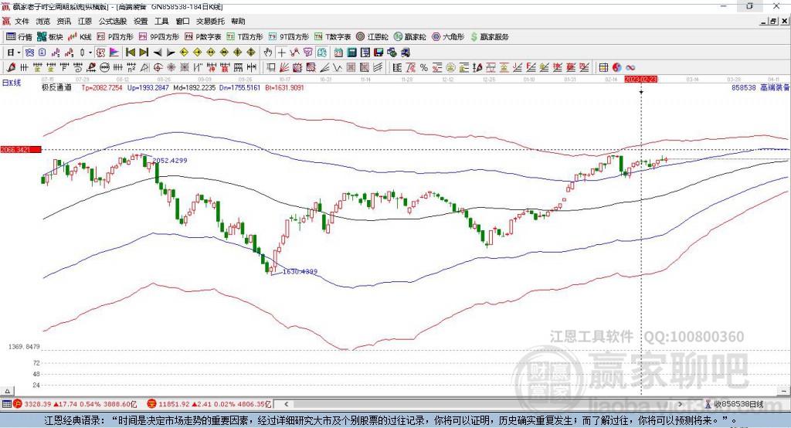Open the 浏览 menu

[43, 21]
